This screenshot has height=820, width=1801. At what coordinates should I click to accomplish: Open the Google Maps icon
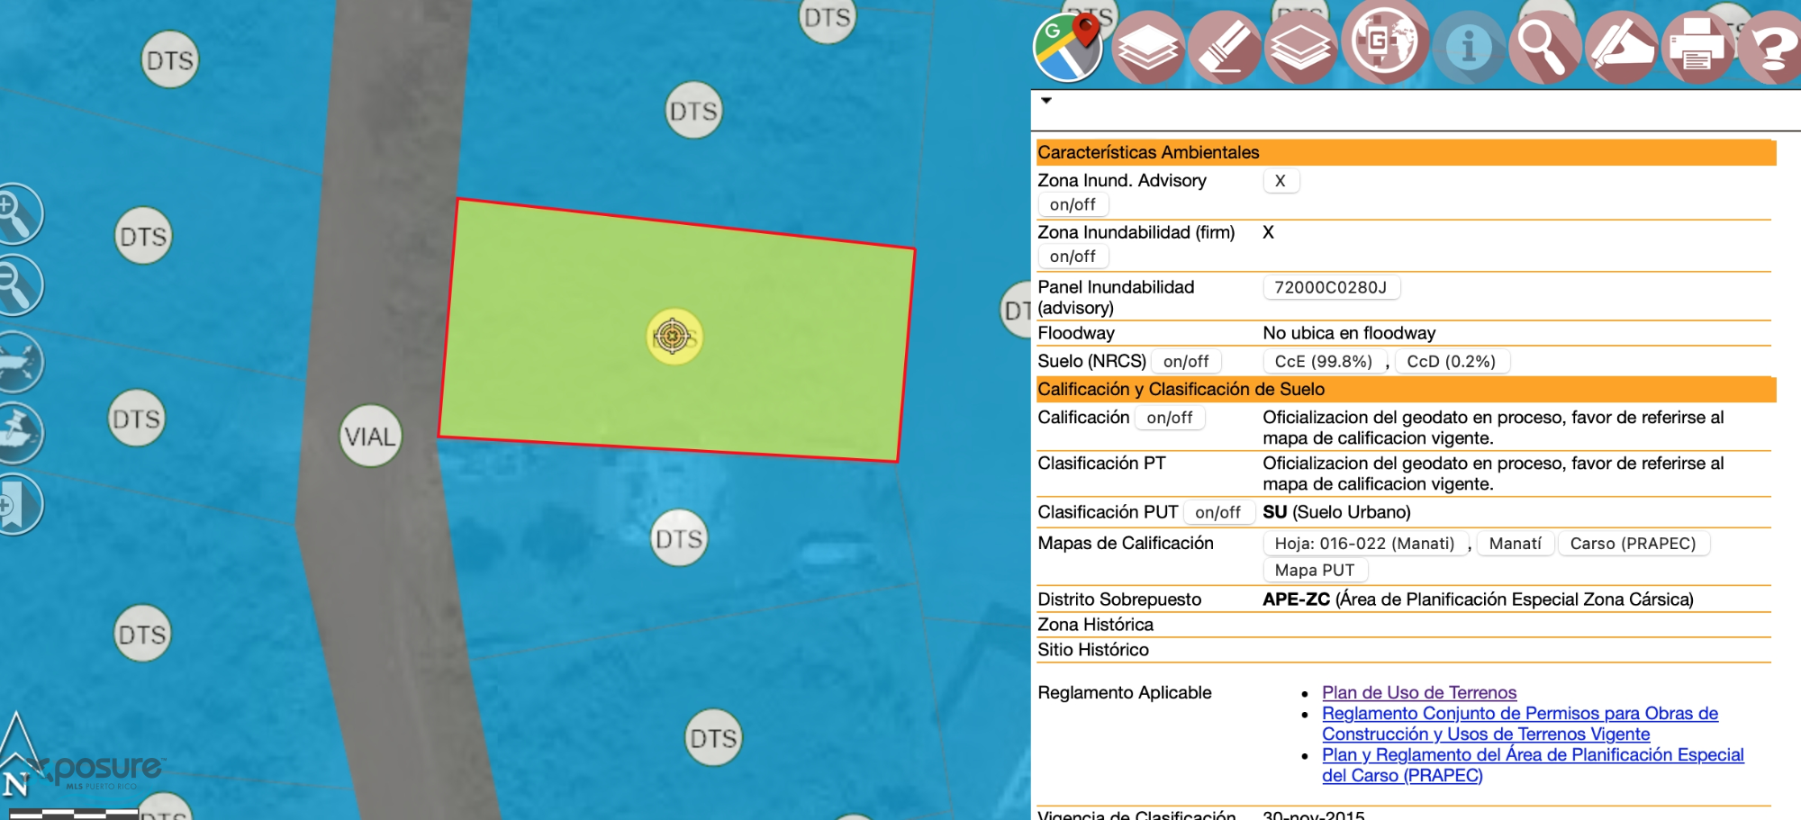click(1067, 47)
